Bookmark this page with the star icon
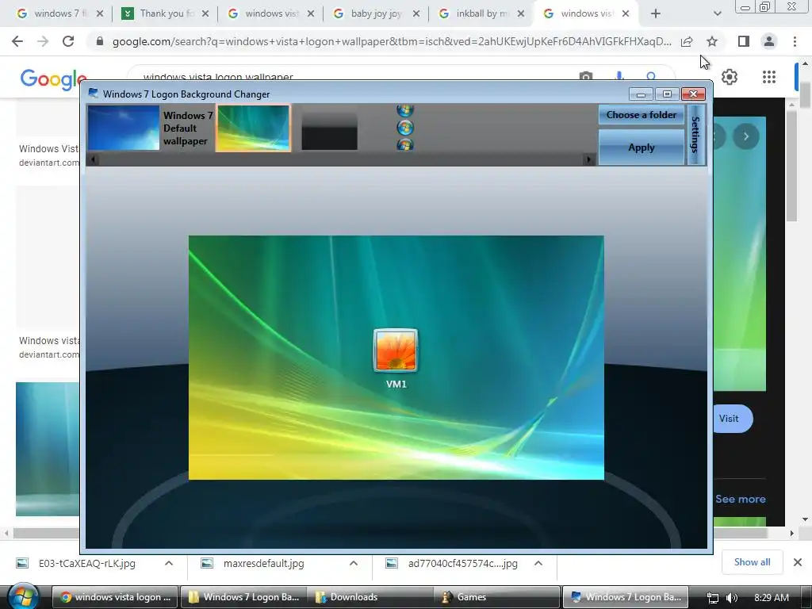The height and width of the screenshot is (609, 812). point(712,41)
